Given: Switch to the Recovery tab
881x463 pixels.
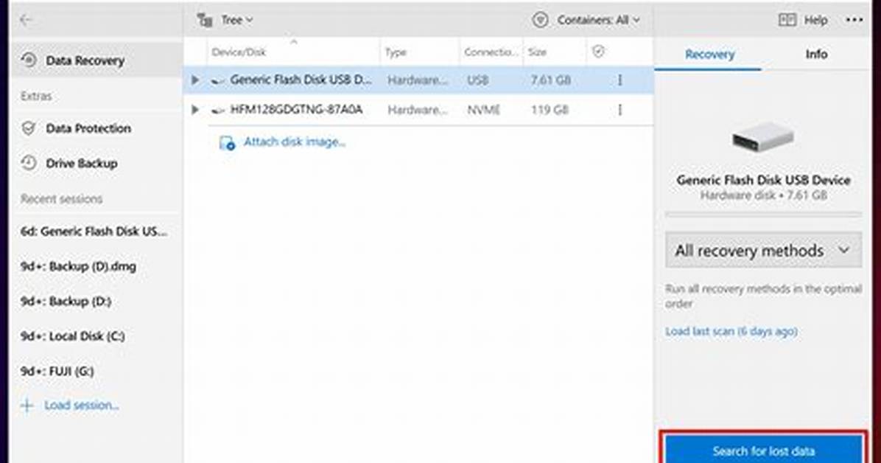Looking at the screenshot, I should click(709, 54).
